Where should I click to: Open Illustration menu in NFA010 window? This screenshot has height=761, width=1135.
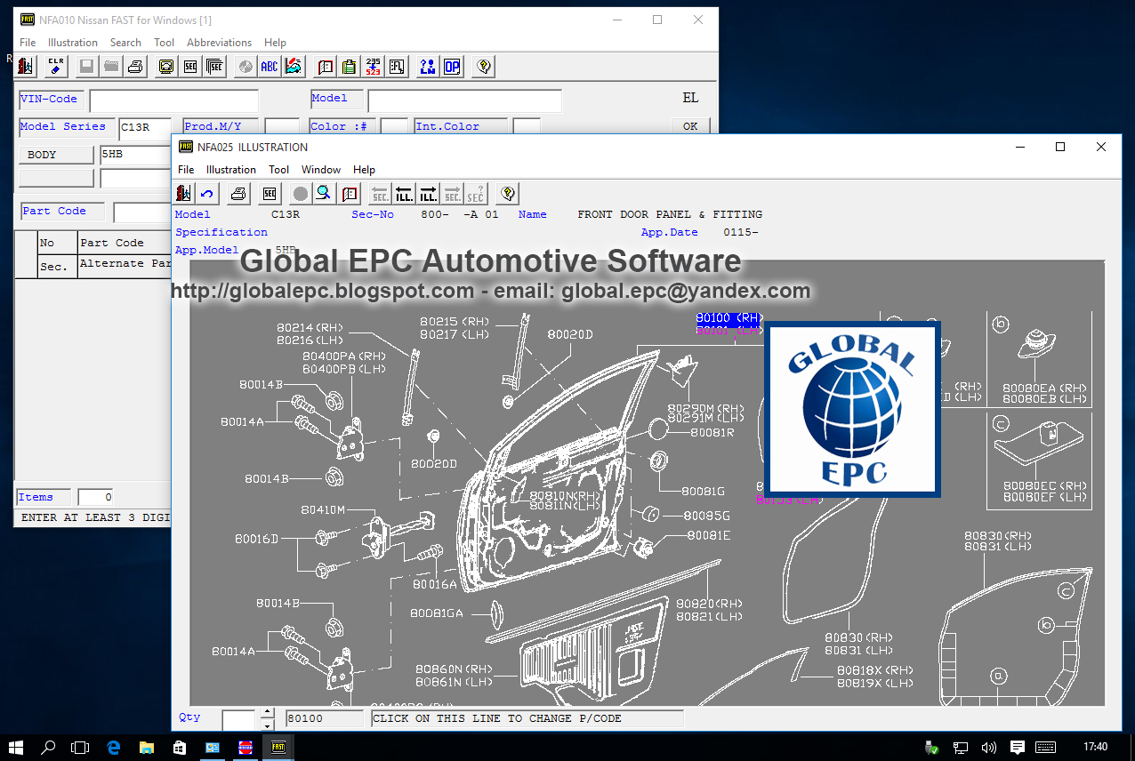(x=73, y=43)
